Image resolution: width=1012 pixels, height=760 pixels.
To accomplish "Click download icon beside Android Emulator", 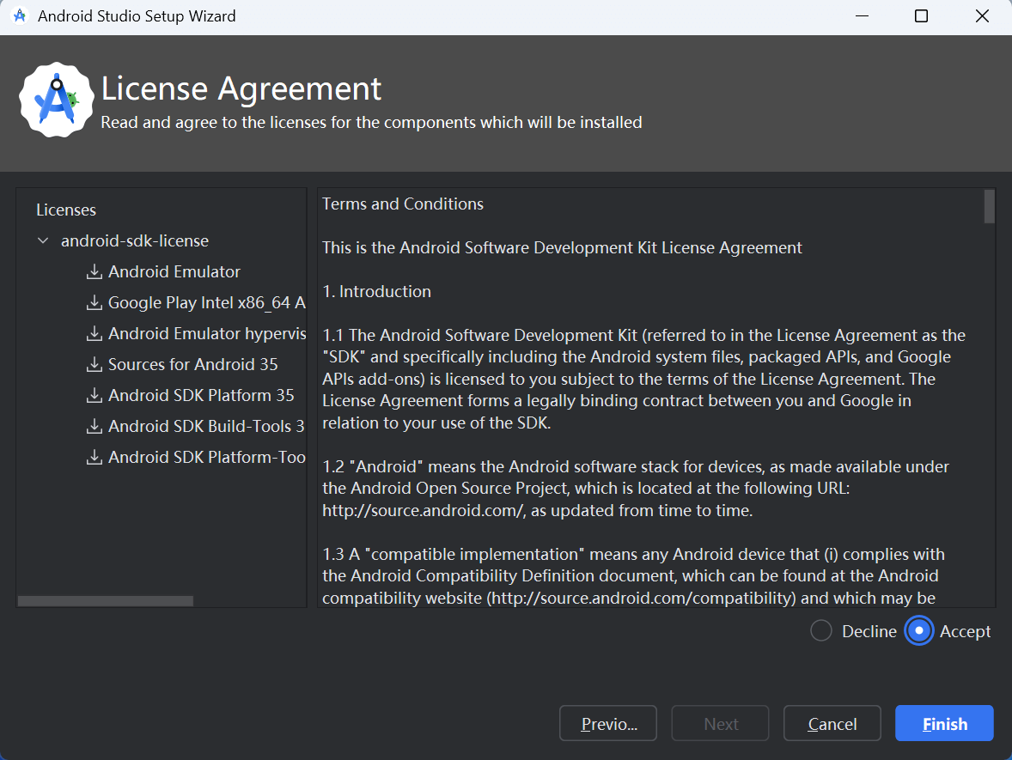I will (x=94, y=271).
